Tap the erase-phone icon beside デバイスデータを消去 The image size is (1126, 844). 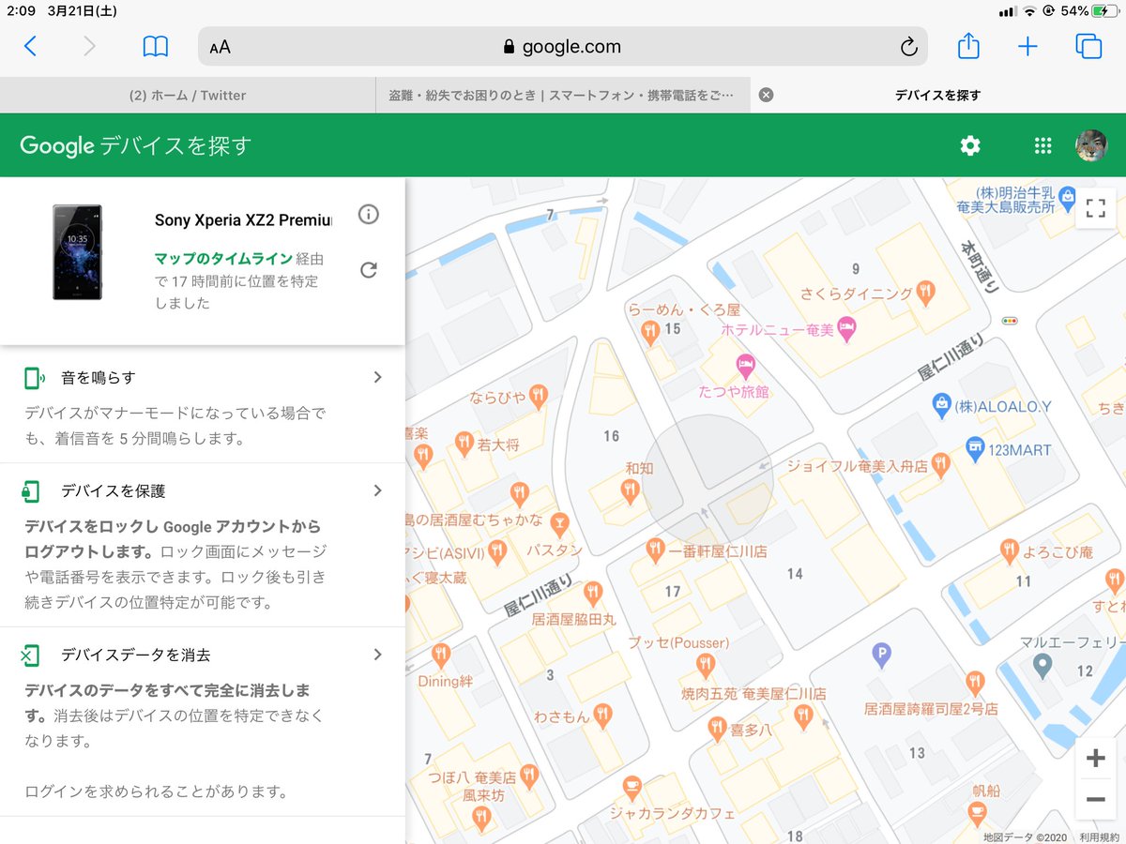tap(31, 656)
